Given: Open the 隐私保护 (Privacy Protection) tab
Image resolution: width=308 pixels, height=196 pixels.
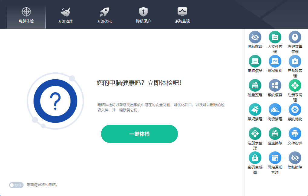Looking at the screenshot, I should [143, 14].
